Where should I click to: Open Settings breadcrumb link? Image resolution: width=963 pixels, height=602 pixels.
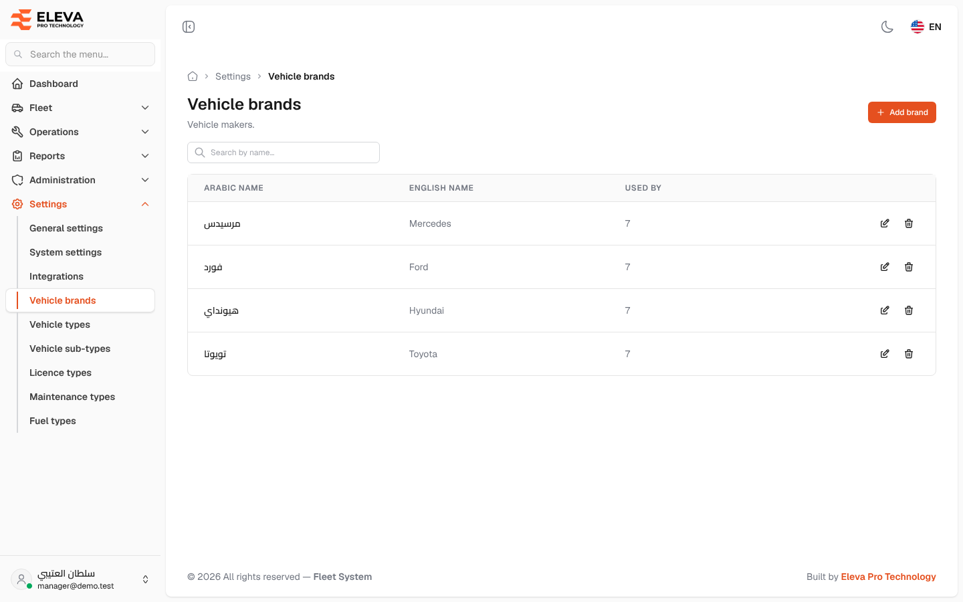(233, 76)
